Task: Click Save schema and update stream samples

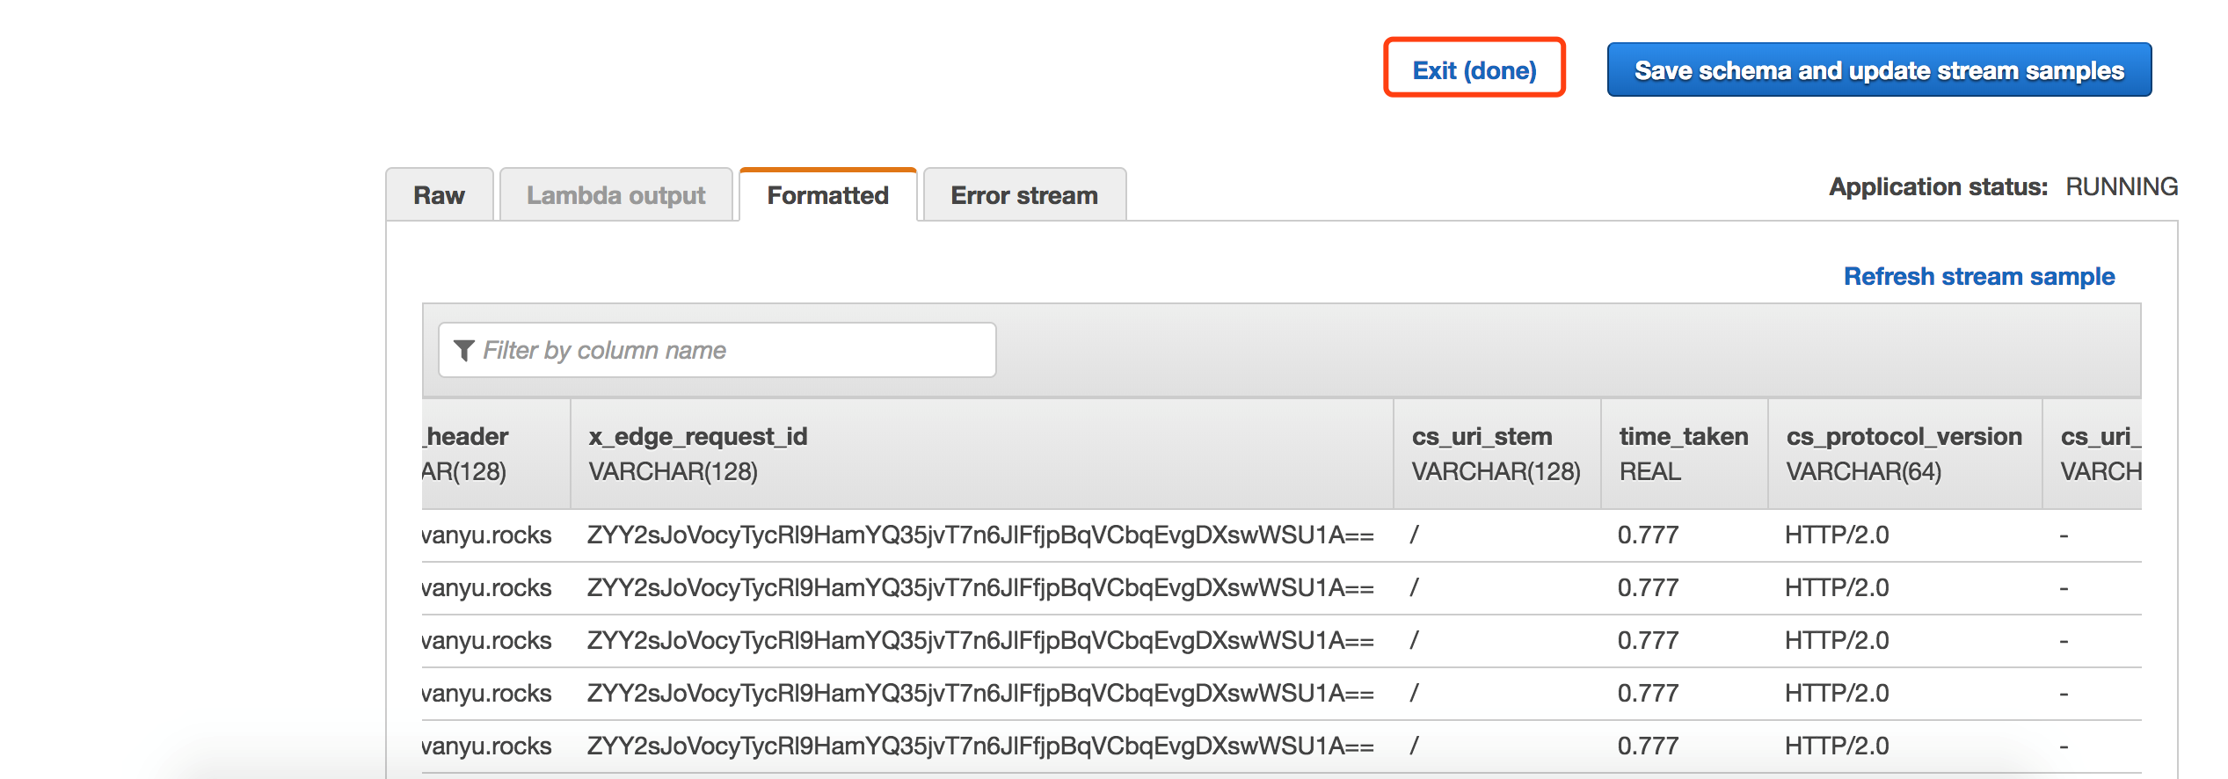Action: point(1879,69)
